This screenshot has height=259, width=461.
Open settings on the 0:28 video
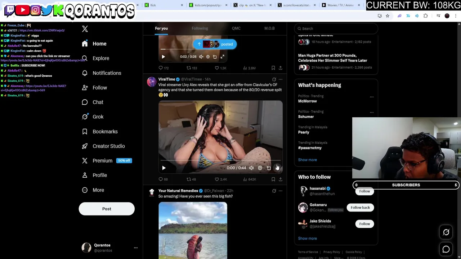(208, 57)
